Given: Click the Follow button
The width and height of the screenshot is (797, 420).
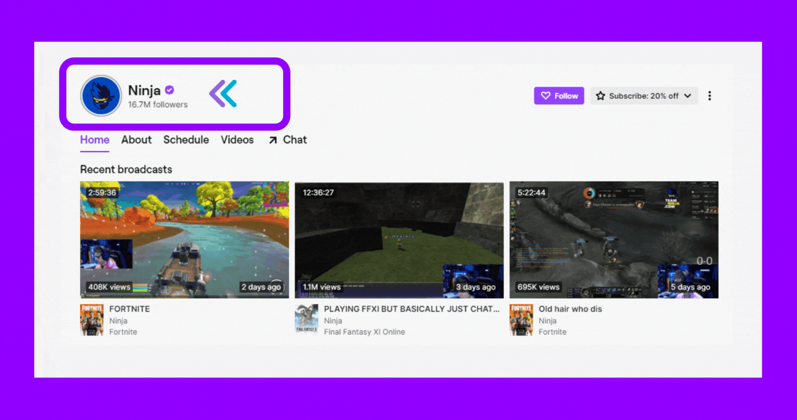Looking at the screenshot, I should [559, 95].
